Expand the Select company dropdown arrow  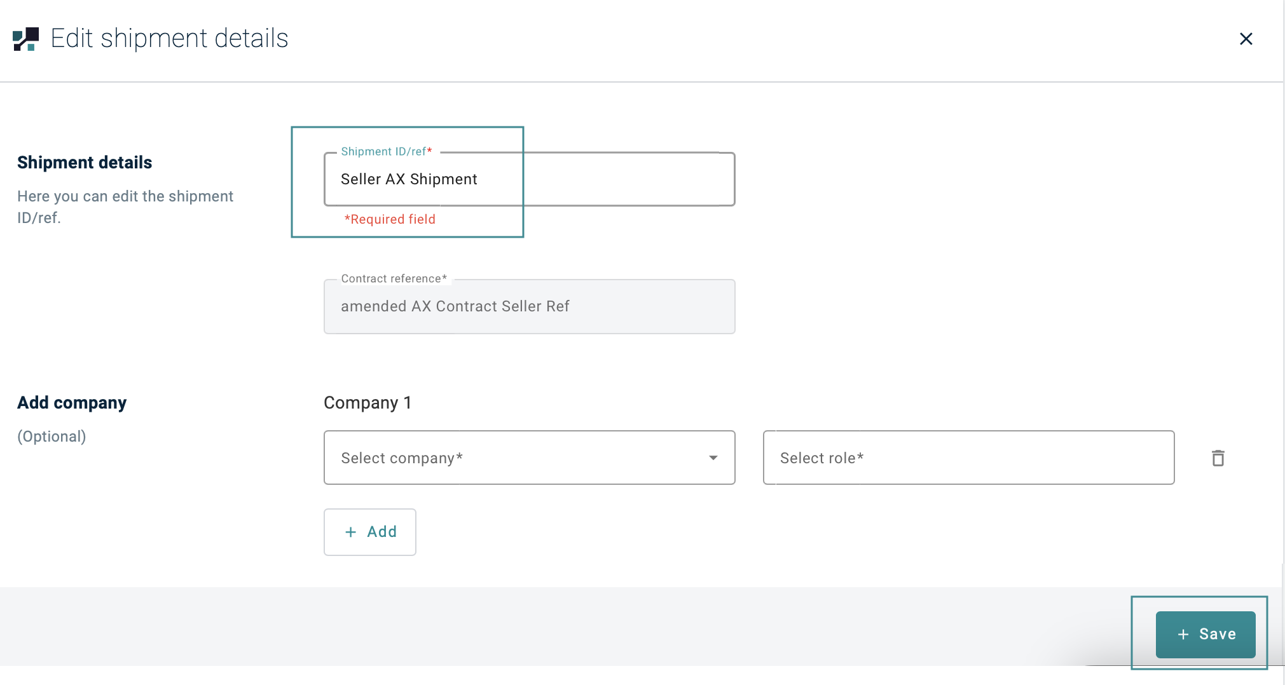tap(713, 458)
